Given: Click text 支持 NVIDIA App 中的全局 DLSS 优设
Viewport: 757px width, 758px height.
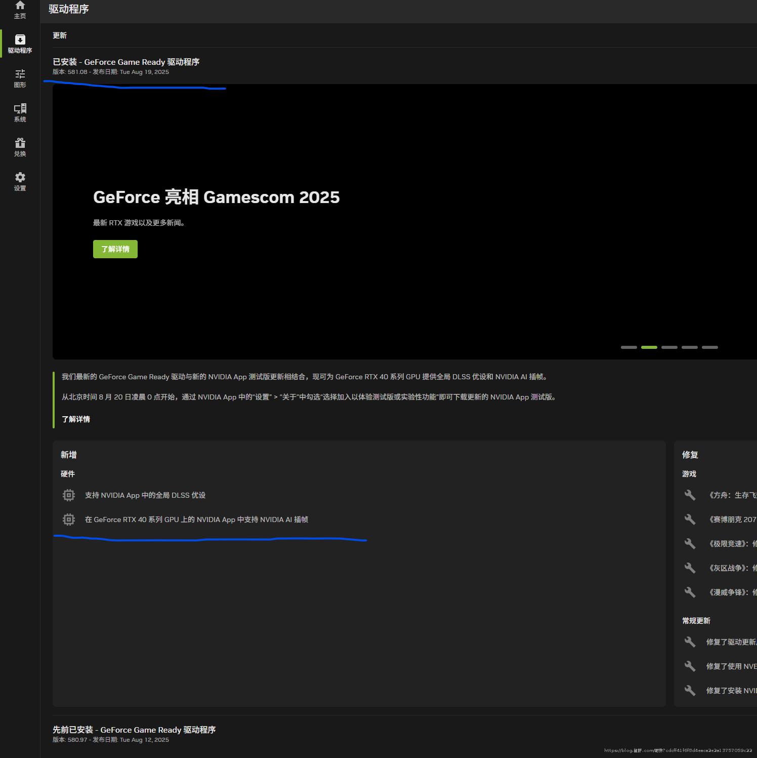Looking at the screenshot, I should [145, 495].
